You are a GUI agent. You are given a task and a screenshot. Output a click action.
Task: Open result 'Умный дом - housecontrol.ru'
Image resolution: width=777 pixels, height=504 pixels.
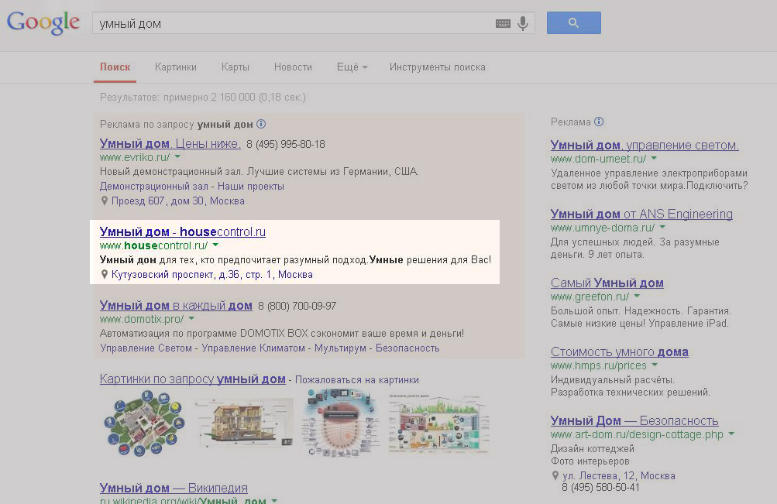[182, 231]
